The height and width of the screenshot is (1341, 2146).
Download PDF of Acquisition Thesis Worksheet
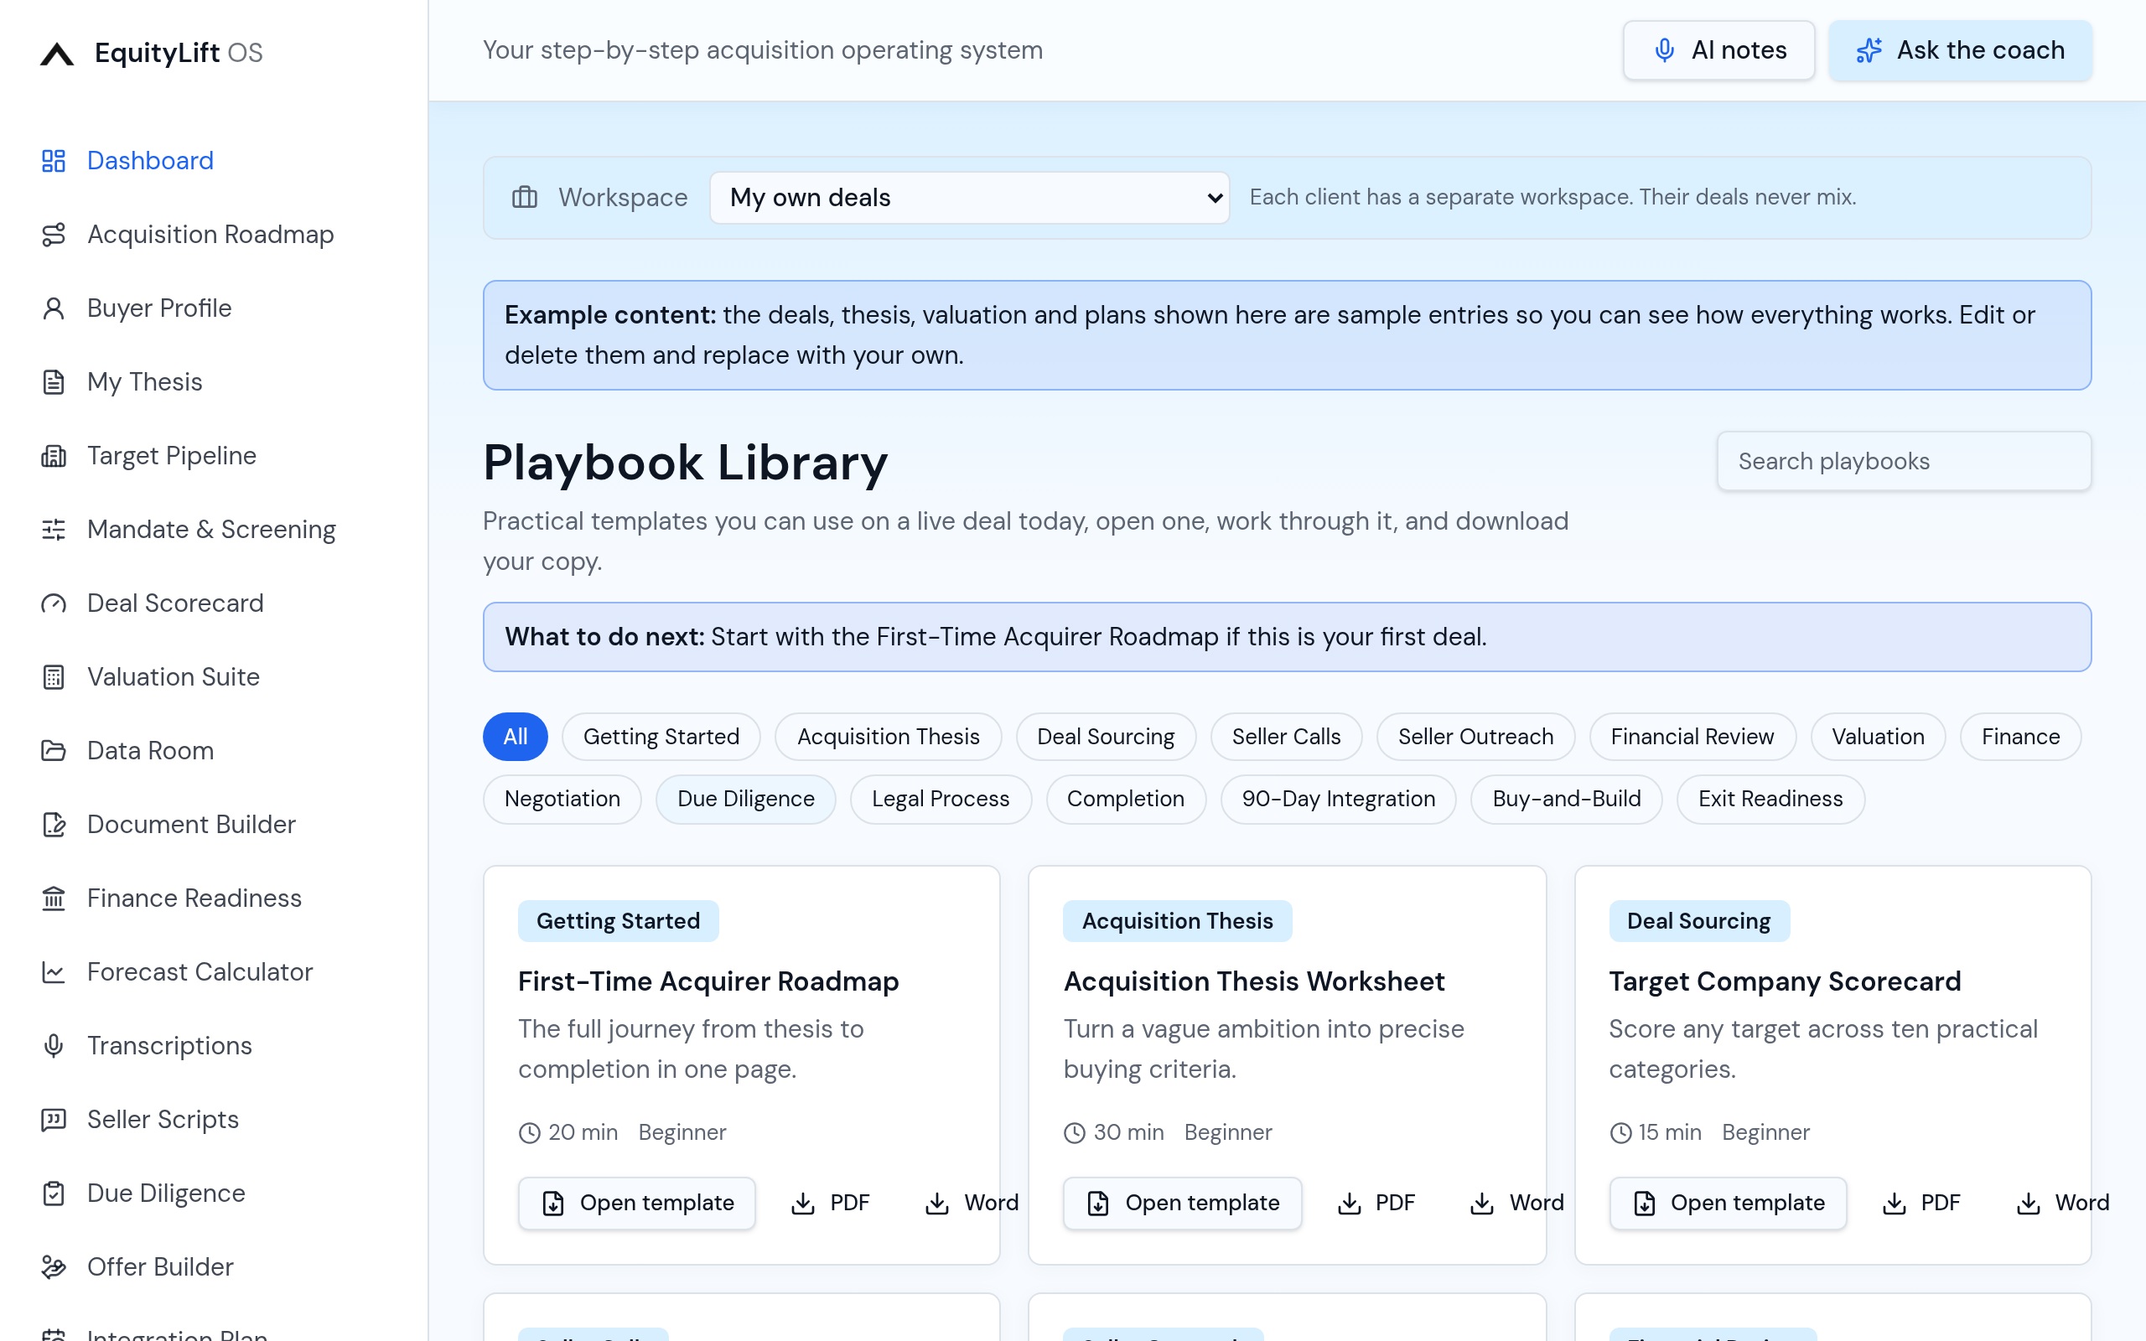click(x=1376, y=1203)
